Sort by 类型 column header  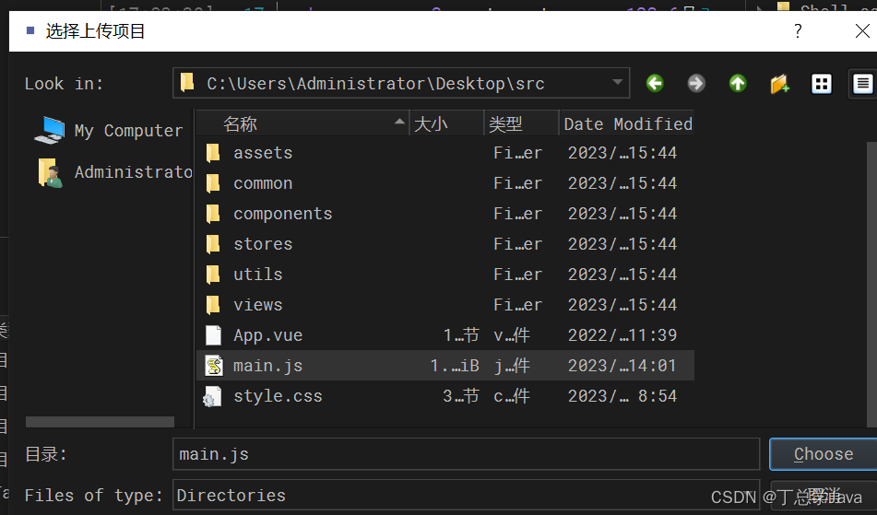(521, 123)
